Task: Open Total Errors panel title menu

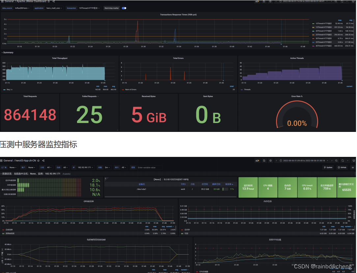Action: [x=178, y=58]
